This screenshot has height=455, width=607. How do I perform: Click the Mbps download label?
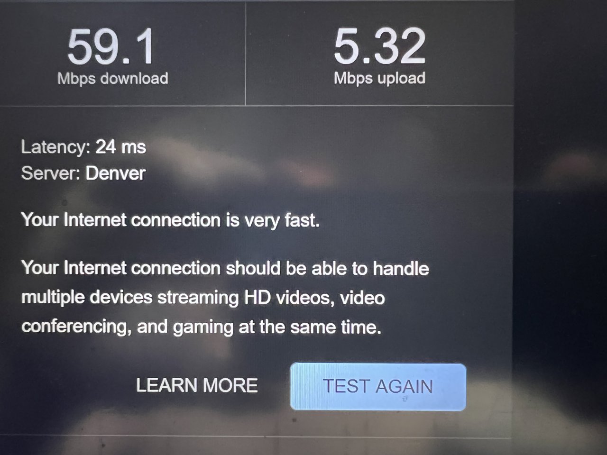[x=113, y=78]
